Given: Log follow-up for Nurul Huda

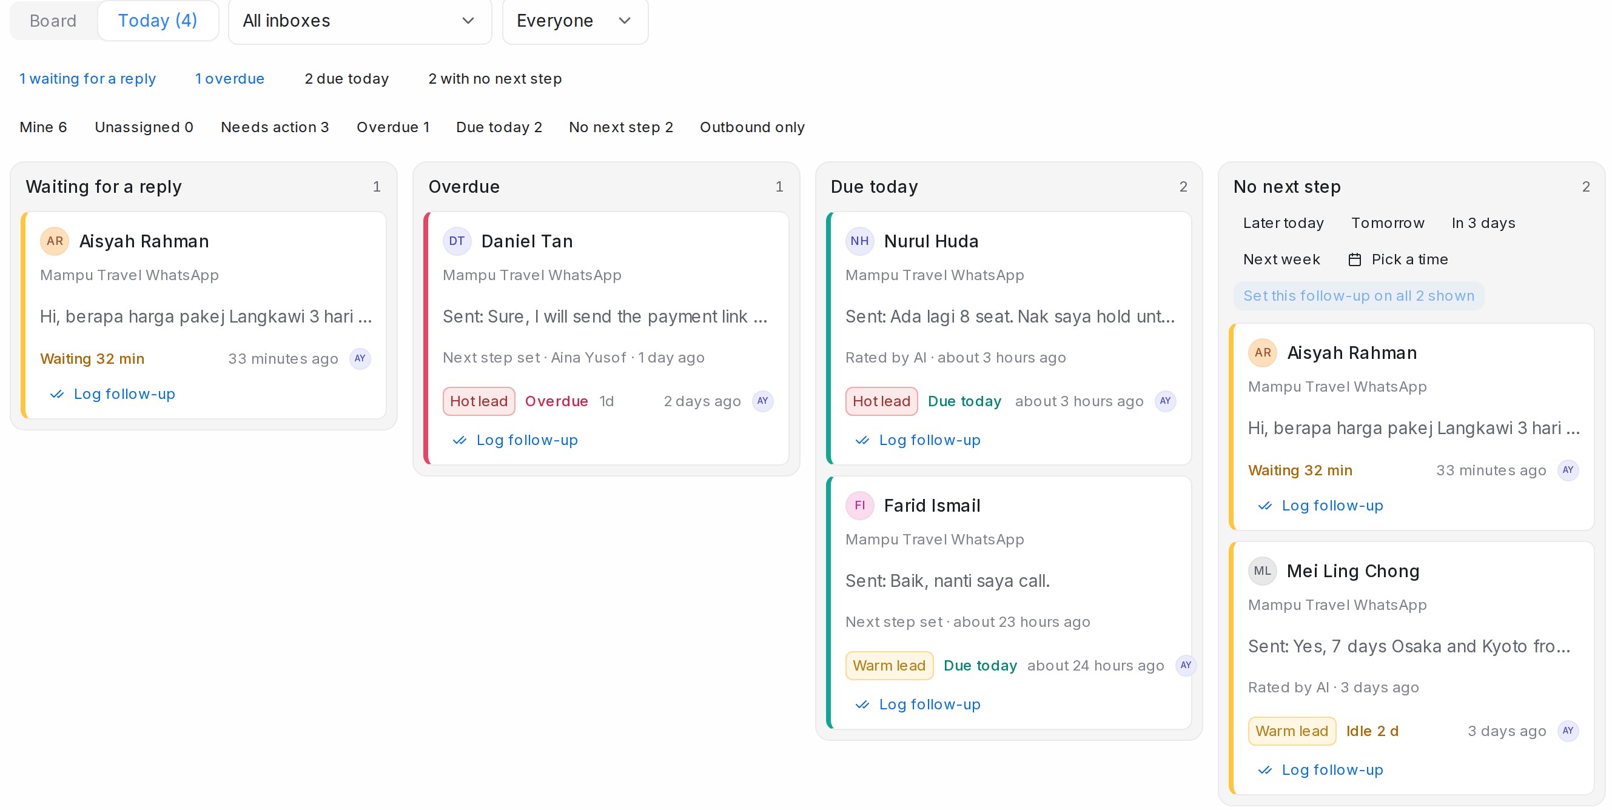Looking at the screenshot, I should (x=918, y=440).
